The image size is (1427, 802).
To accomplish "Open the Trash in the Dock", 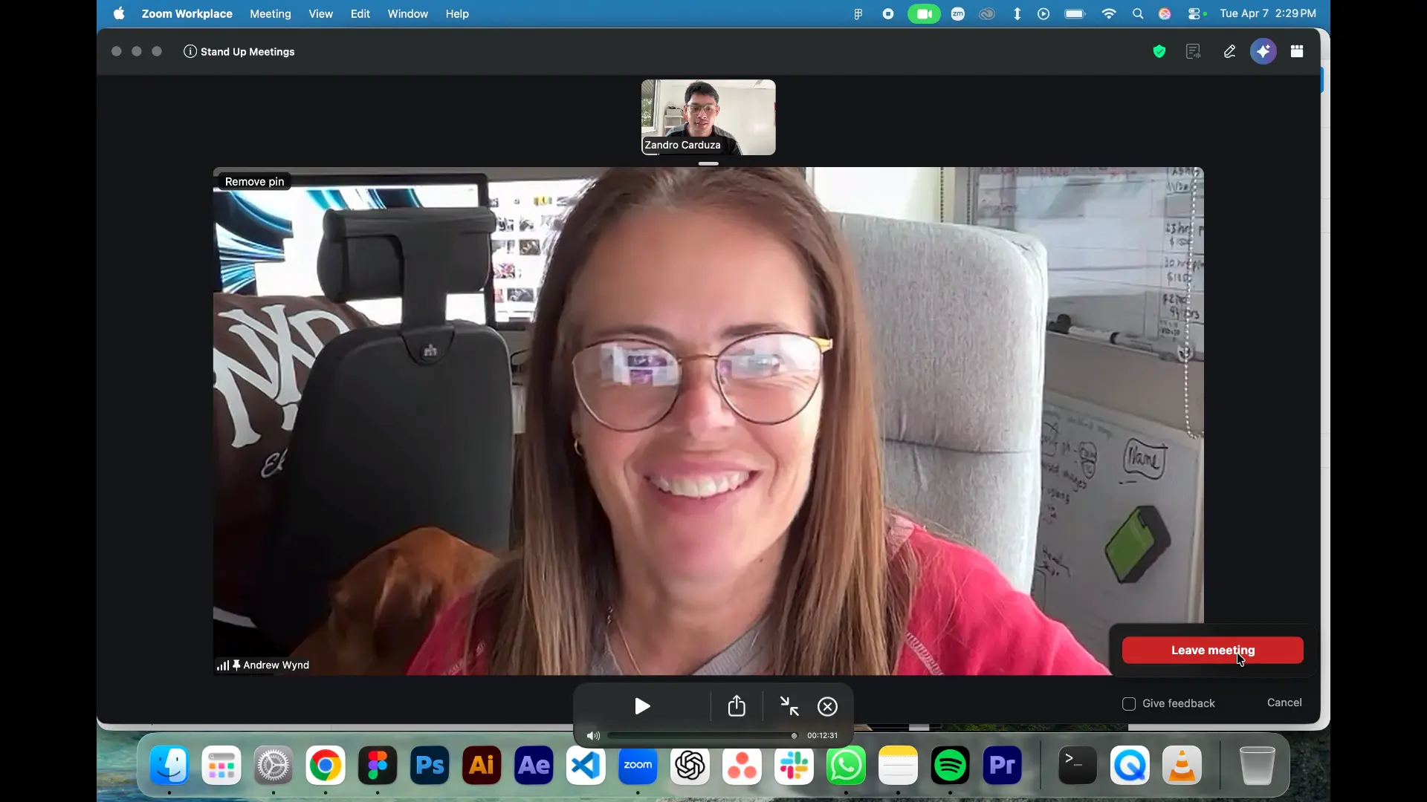I will pyautogui.click(x=1258, y=766).
